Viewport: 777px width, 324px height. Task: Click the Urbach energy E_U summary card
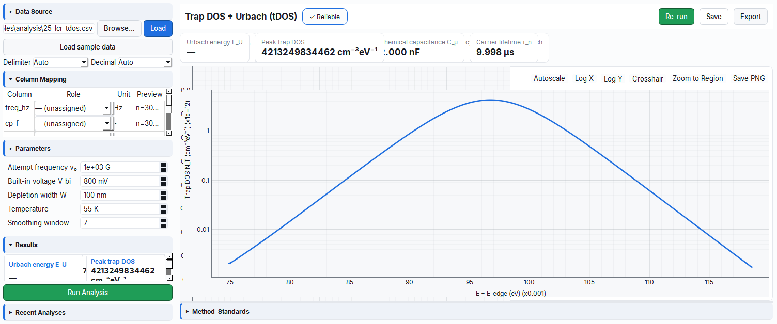[215, 47]
